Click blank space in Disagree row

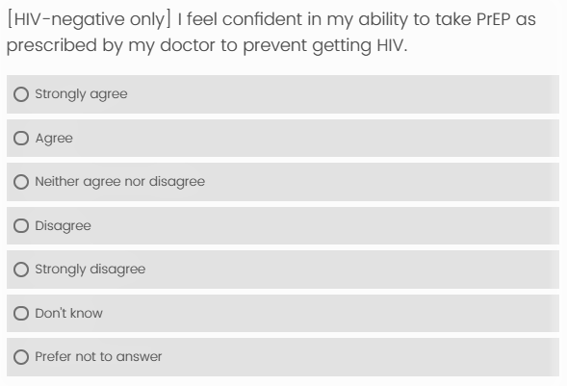click(x=325, y=225)
